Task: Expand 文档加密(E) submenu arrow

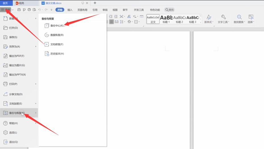Action: click(x=36, y=104)
